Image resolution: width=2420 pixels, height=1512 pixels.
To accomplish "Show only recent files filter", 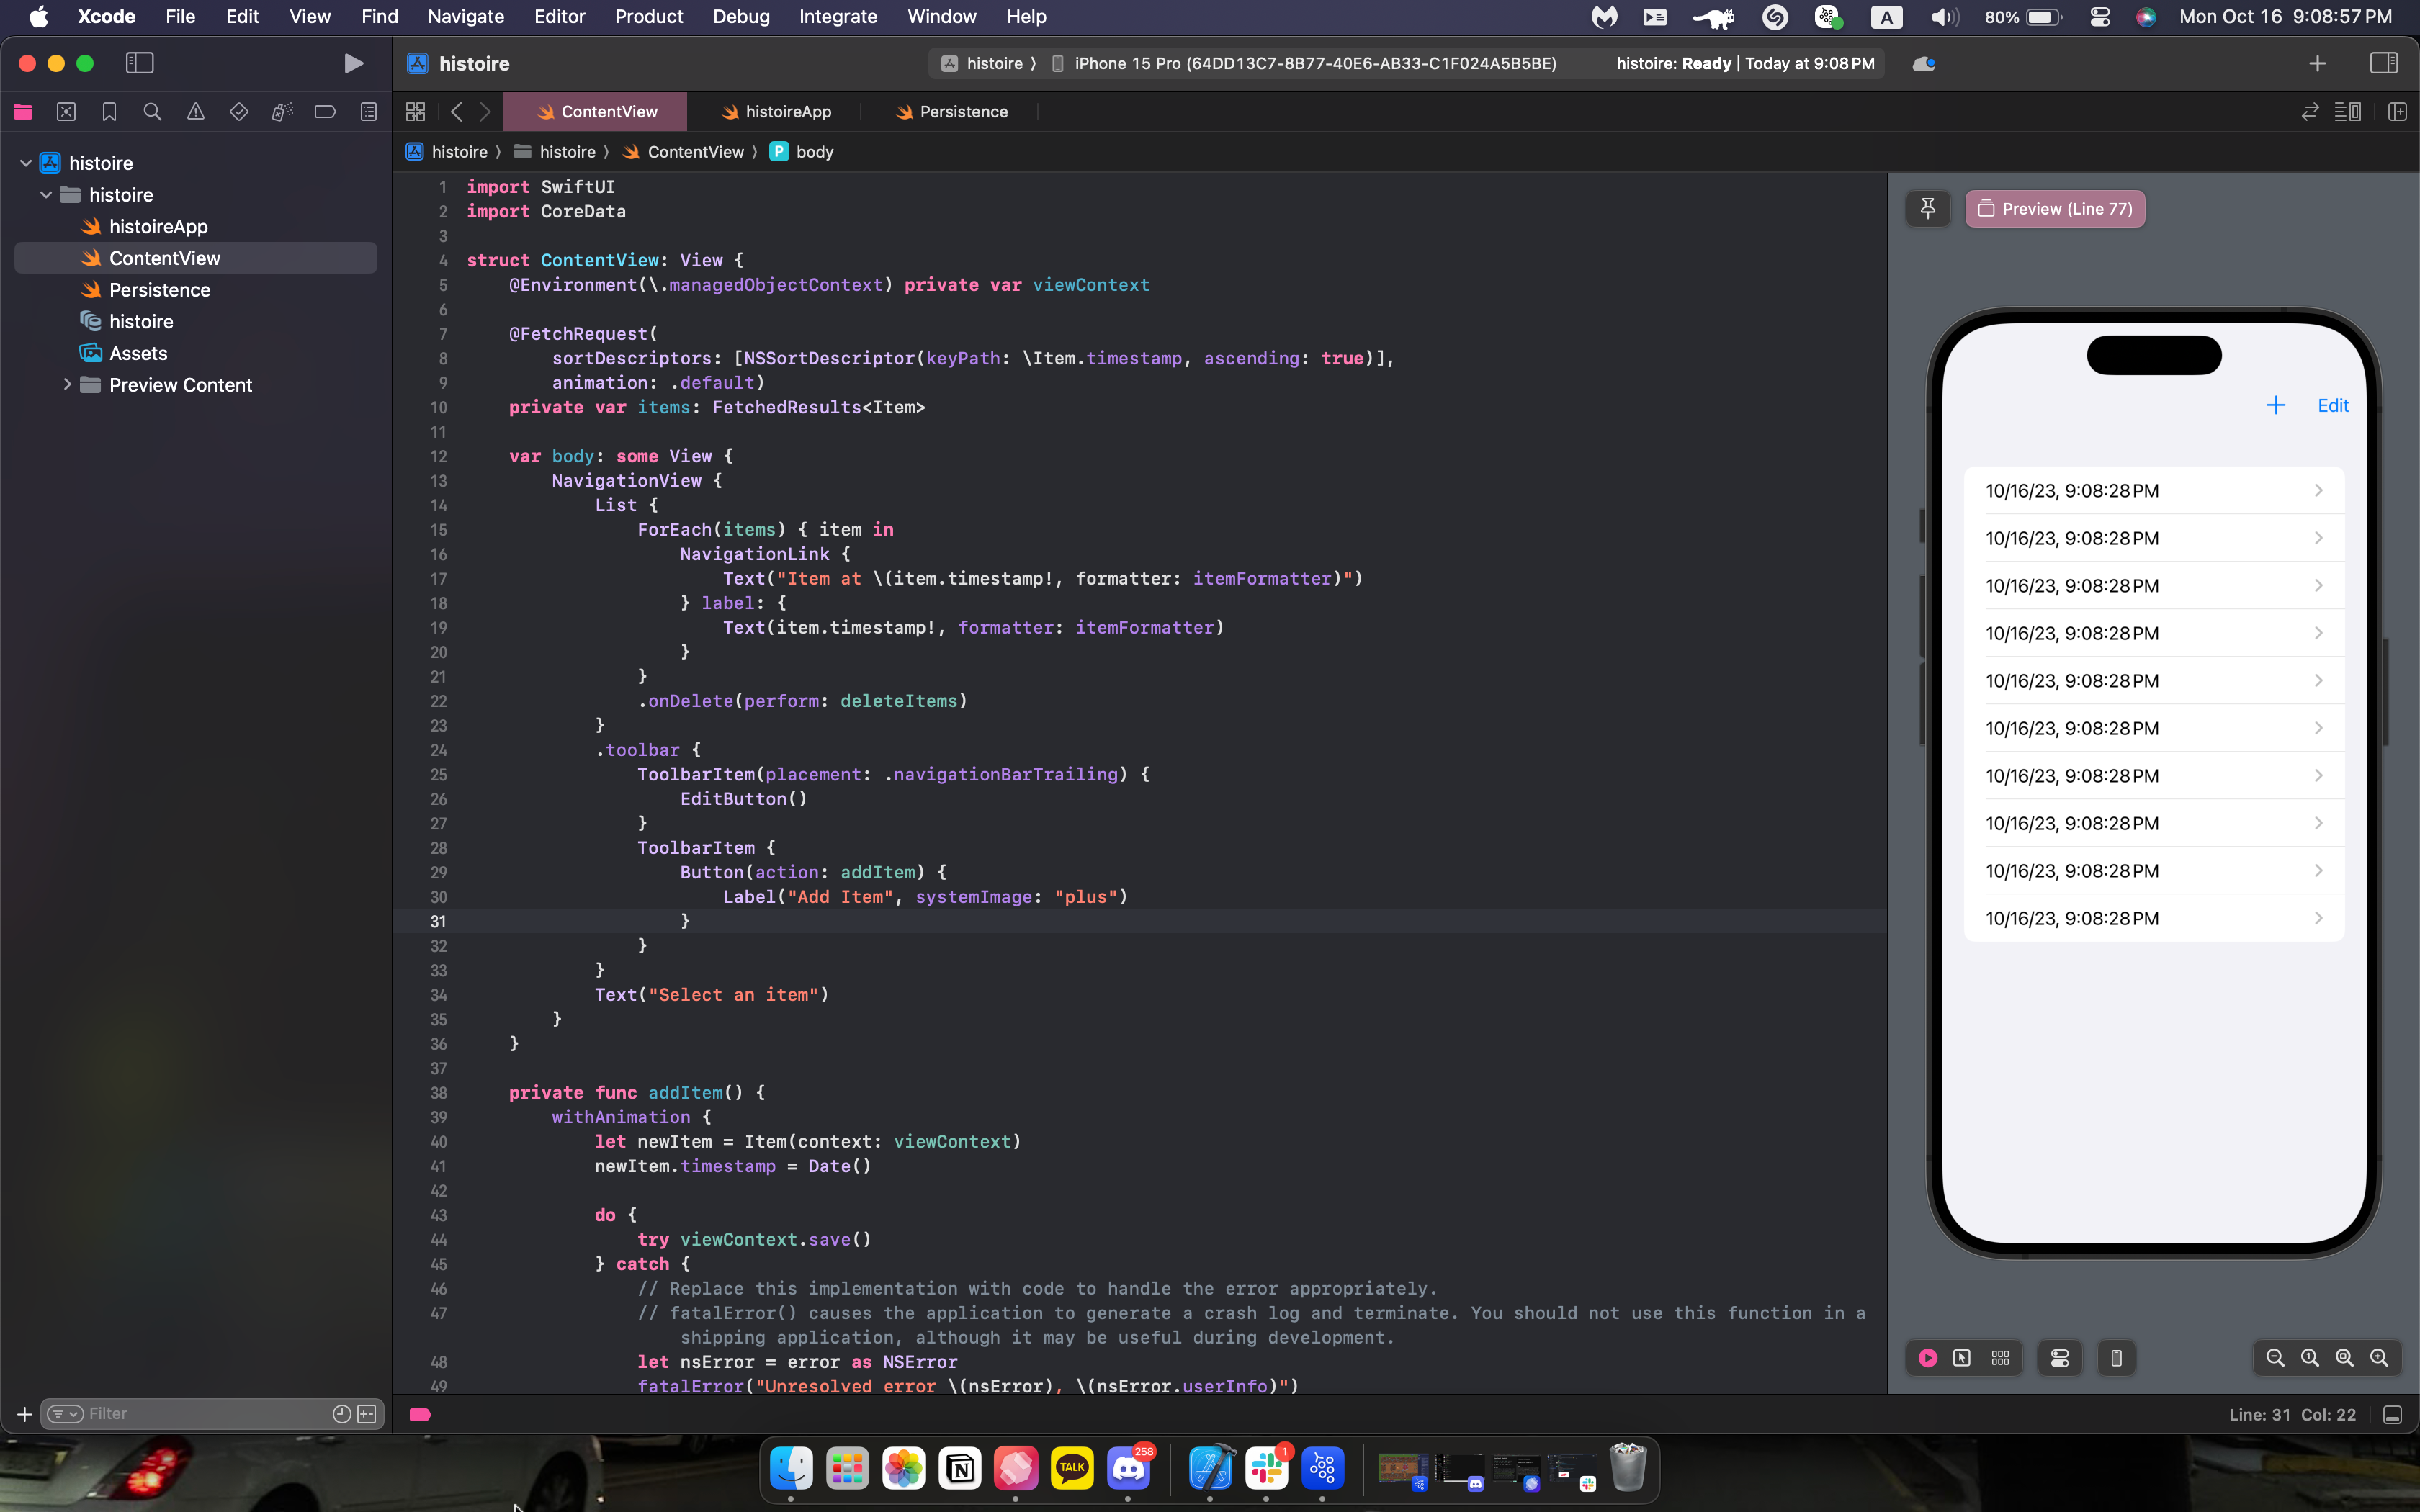I will click(x=341, y=1414).
